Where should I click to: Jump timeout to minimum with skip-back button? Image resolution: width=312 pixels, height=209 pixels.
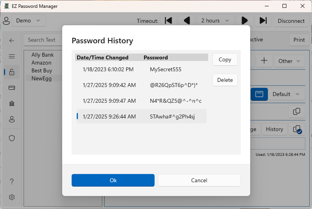[x=168, y=21]
